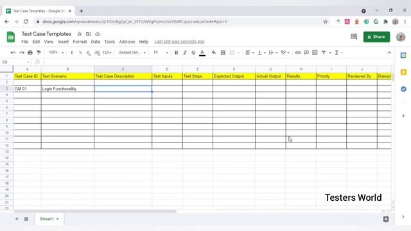Screen dimensions: 411x231
Task: Click the Create a filter icon
Action: [324, 53]
